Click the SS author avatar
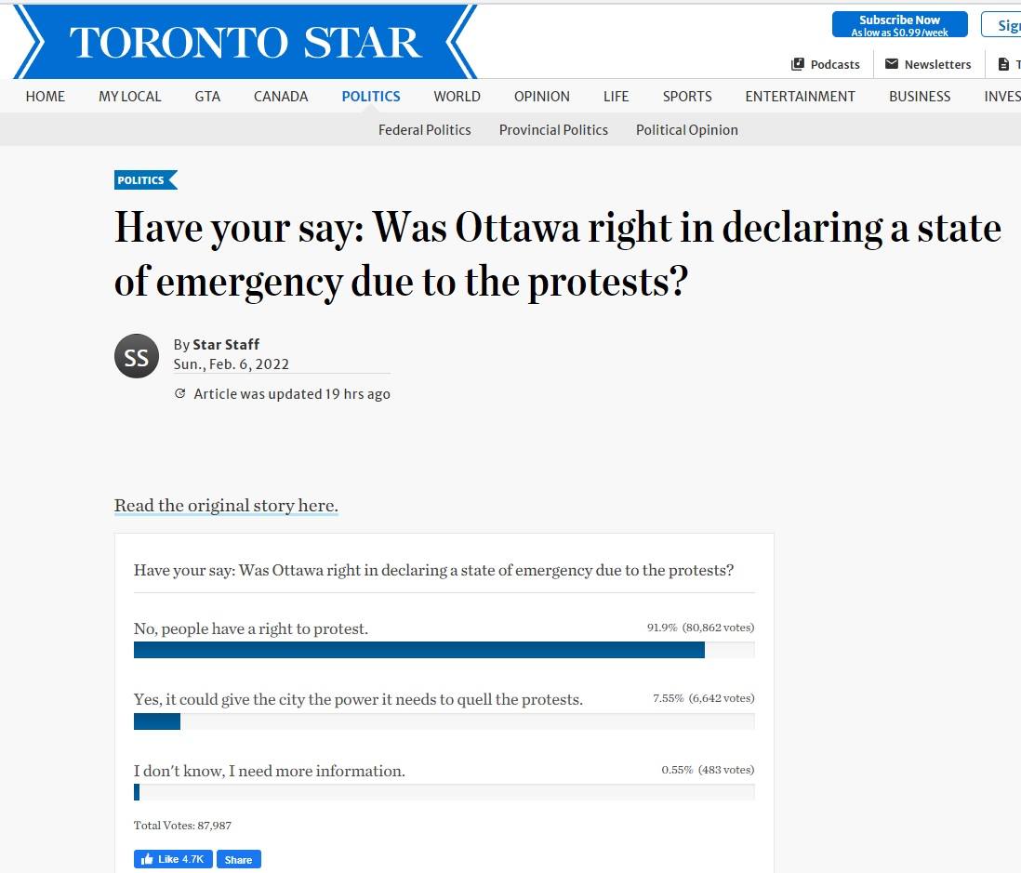Screen dimensions: 1021x873 coord(136,356)
